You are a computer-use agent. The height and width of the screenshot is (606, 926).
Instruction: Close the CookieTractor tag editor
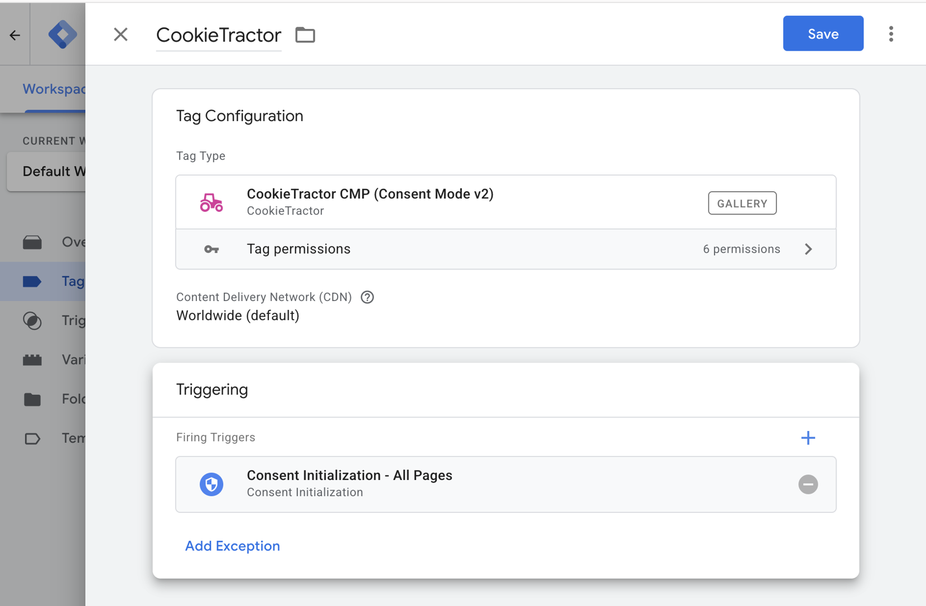click(120, 35)
